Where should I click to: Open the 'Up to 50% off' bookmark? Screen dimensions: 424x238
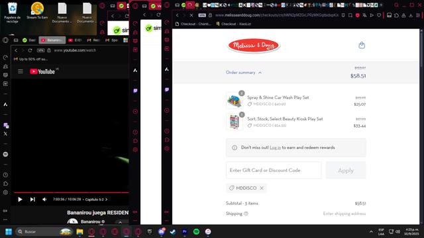[x=30, y=59]
